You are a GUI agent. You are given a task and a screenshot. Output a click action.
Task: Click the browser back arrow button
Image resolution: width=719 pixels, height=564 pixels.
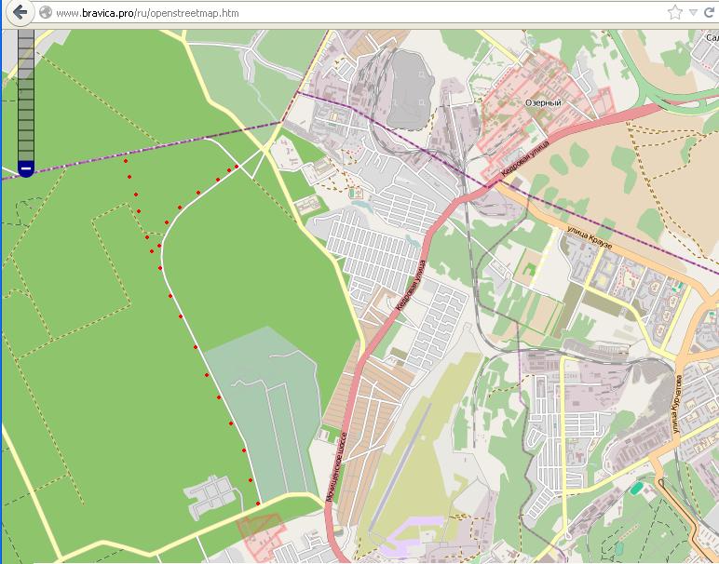[x=18, y=13]
